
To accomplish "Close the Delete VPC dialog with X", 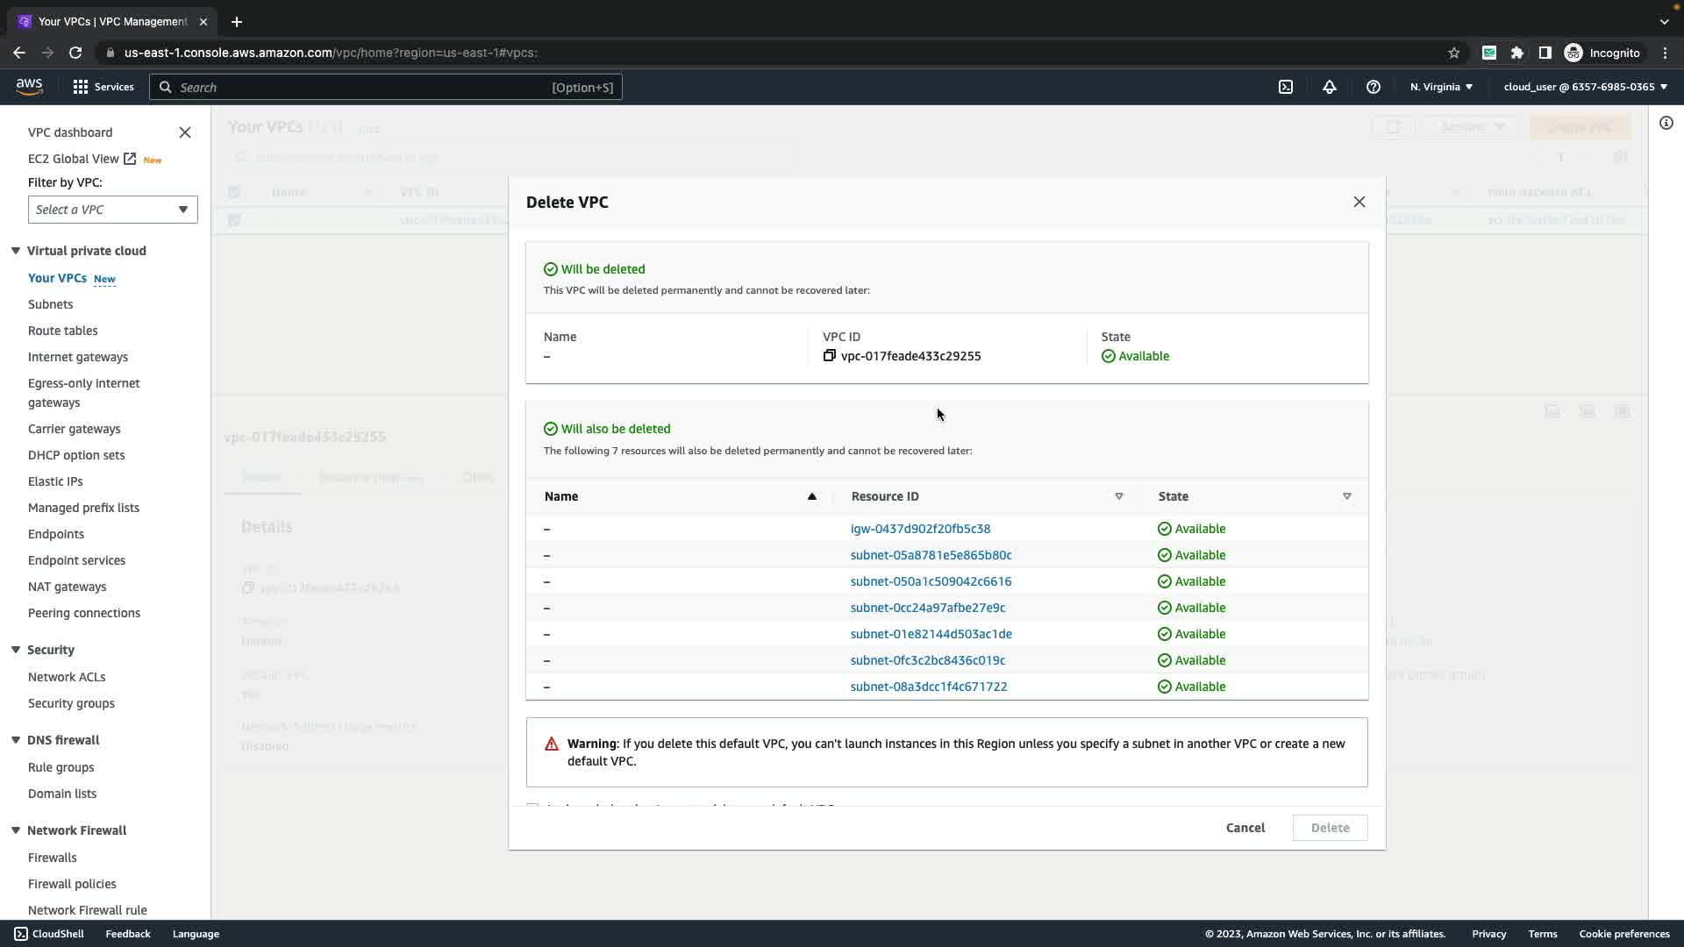I will [1359, 202].
